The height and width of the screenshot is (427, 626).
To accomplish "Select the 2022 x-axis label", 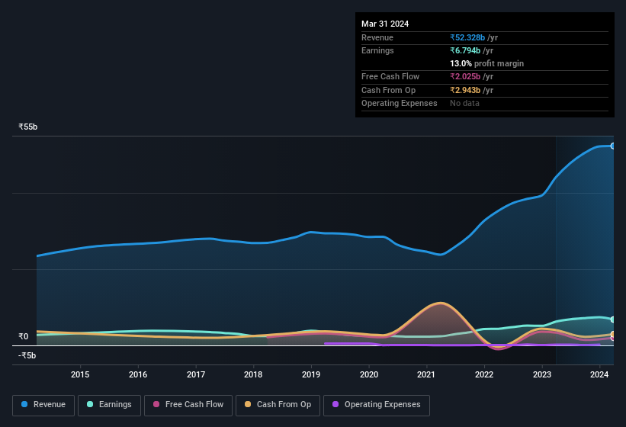I will (x=484, y=374).
